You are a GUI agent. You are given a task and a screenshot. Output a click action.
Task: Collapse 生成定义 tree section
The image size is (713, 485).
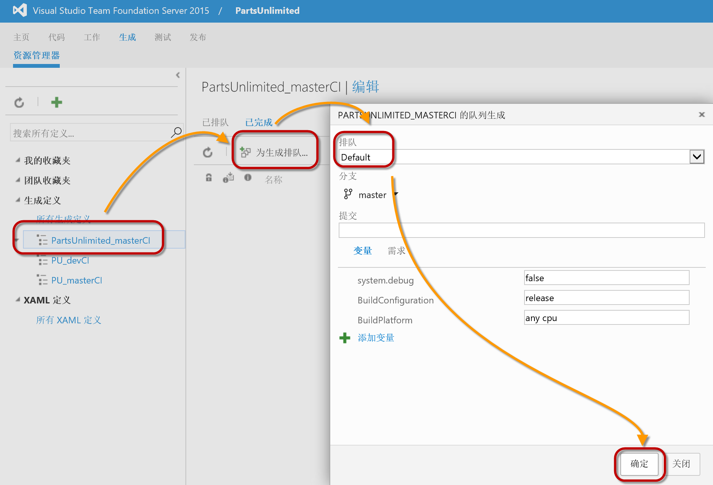(18, 200)
